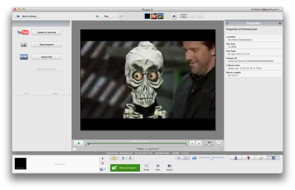
Task: Select the dual-frame display mode button
Action: [186, 158]
